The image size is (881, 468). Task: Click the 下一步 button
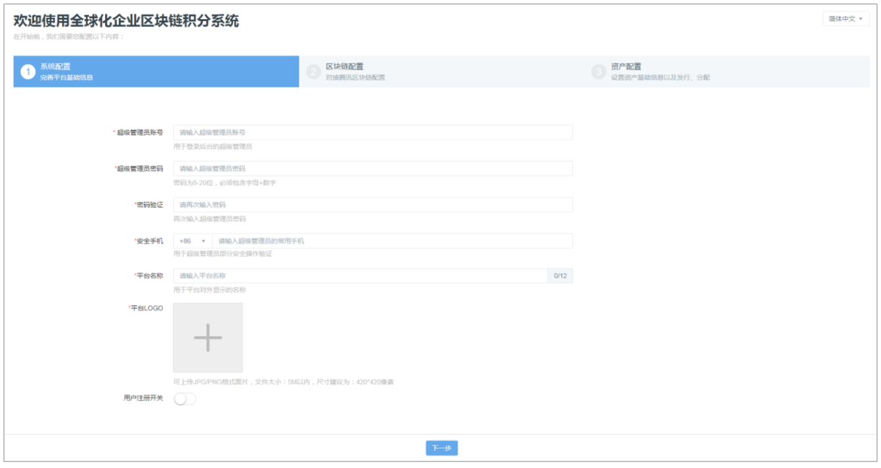pos(441,448)
